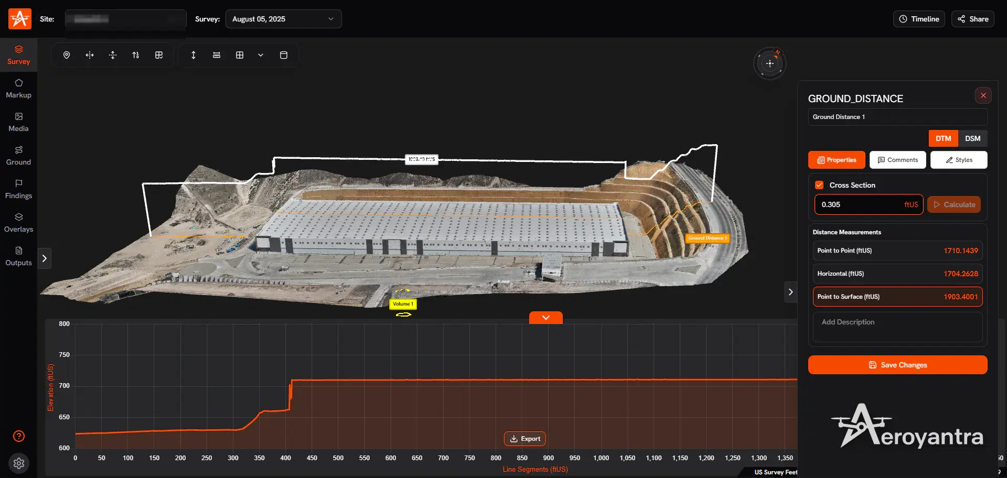Switch surface to DTM
Viewport: 1007px width, 478px height.
[944, 138]
